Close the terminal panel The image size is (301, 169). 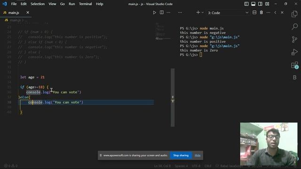pyautogui.click(x=282, y=13)
